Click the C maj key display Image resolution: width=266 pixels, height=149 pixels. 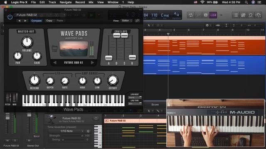tap(165, 15)
